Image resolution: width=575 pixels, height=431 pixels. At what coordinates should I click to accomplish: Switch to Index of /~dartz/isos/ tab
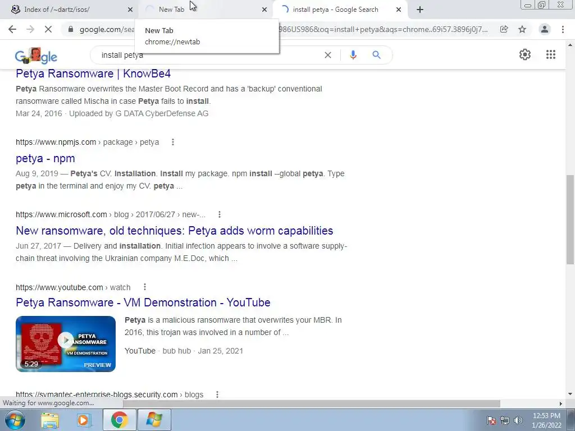(57, 10)
